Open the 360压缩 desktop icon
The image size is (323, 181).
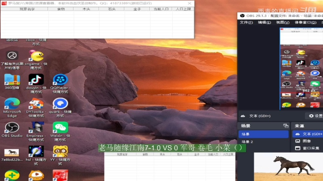pos(12,79)
